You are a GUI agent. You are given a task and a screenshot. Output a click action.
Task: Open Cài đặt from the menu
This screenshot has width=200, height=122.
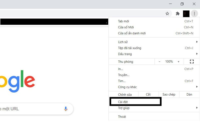[135, 102]
